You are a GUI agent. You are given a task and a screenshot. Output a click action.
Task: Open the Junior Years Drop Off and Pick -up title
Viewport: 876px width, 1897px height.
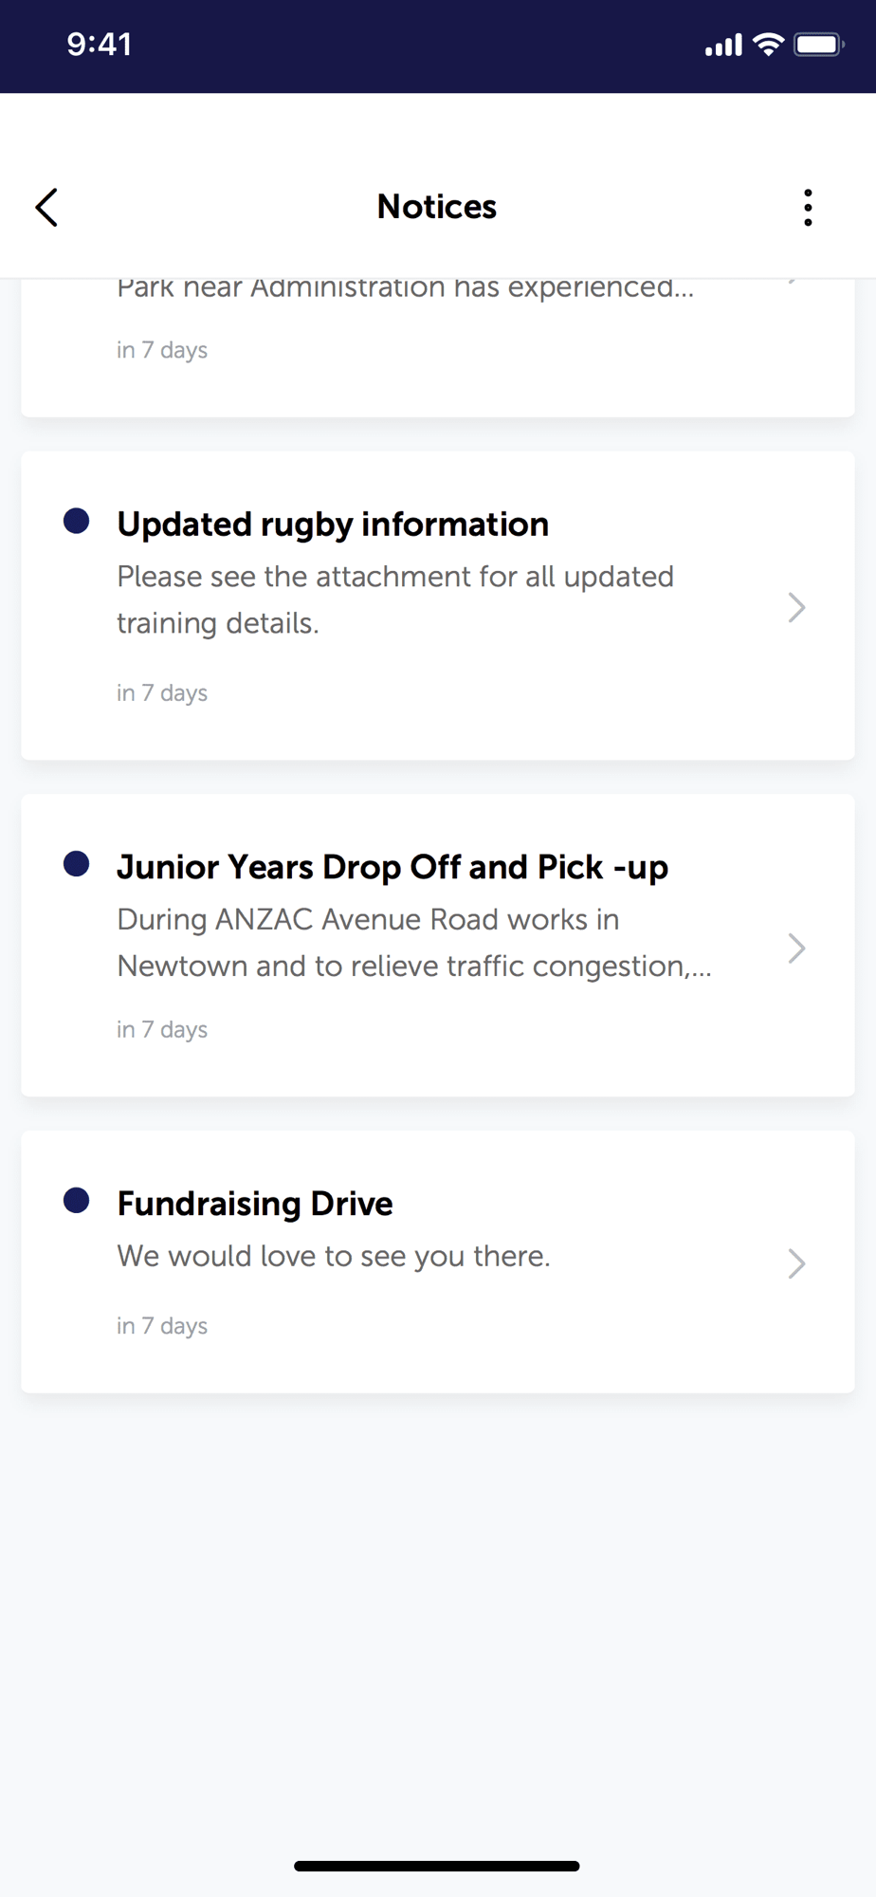(392, 868)
